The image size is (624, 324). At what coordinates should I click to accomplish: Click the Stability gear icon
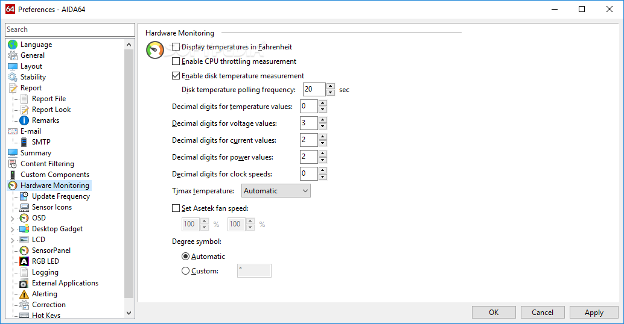pyautogui.click(x=13, y=77)
